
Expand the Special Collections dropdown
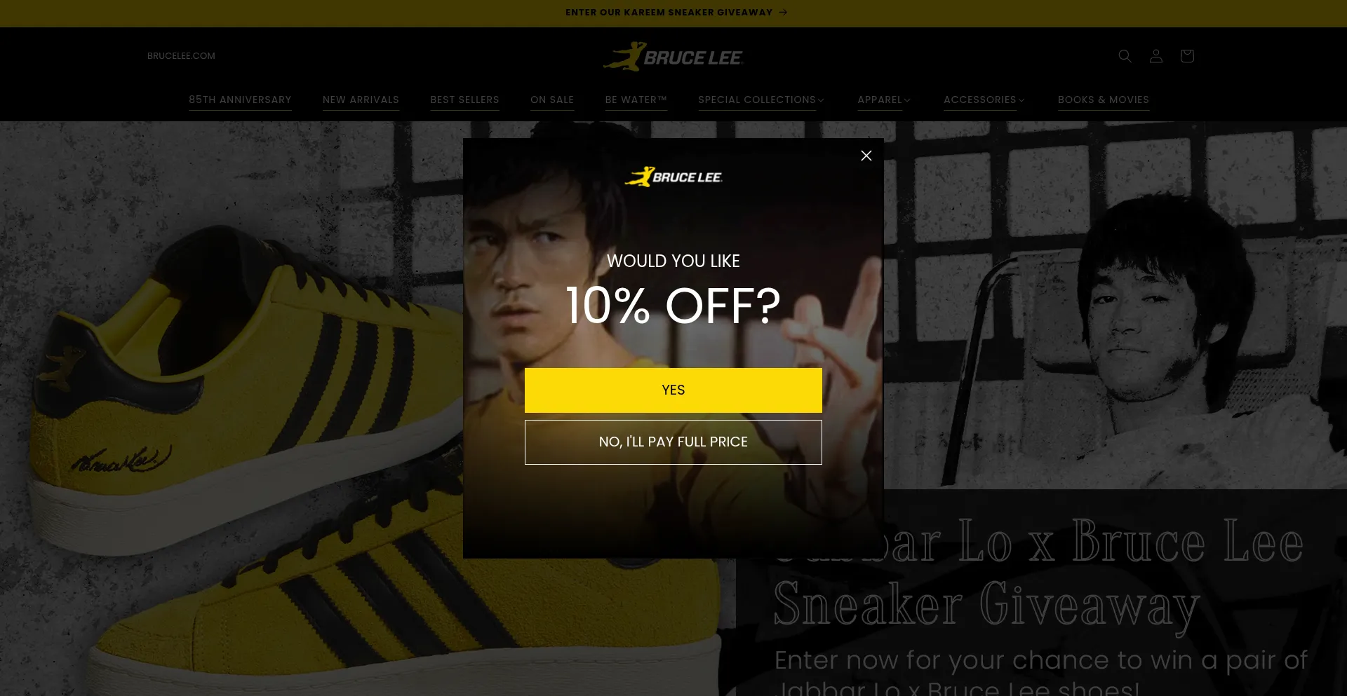click(x=761, y=100)
